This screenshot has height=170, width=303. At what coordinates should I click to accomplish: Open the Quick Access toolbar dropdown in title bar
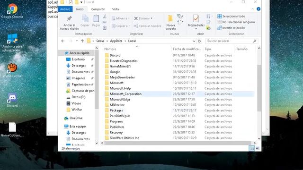coord(81,2)
